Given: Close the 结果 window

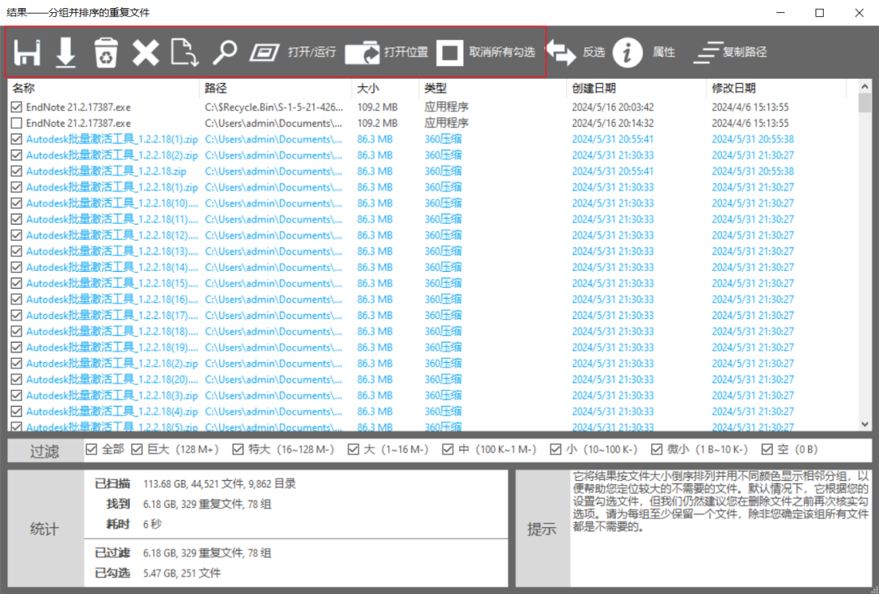Looking at the screenshot, I should click(859, 12).
